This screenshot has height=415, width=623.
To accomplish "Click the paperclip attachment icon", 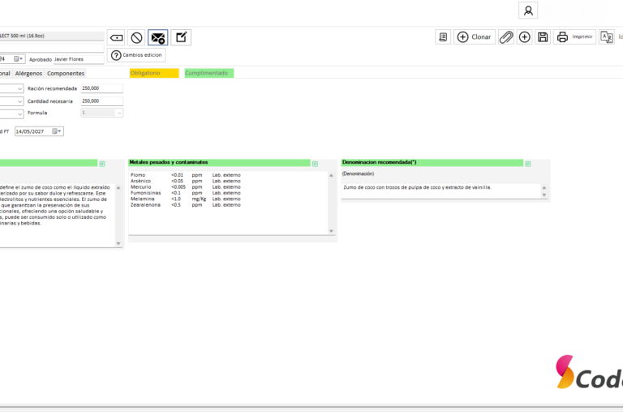I will point(506,37).
